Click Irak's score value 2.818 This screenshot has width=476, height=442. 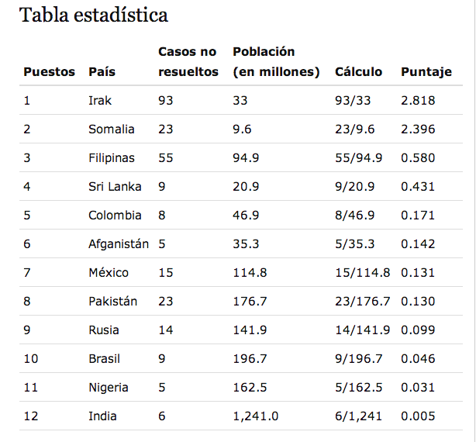tap(418, 101)
